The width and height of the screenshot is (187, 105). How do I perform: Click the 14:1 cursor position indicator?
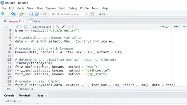pos(9,89)
